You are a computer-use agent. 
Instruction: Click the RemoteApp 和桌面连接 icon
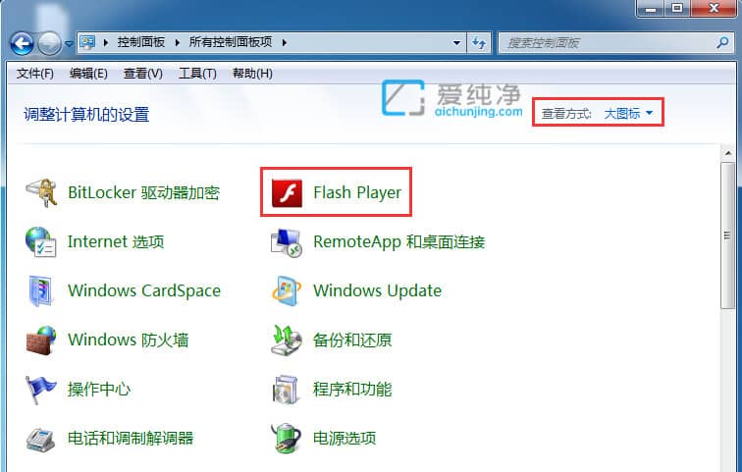click(287, 242)
